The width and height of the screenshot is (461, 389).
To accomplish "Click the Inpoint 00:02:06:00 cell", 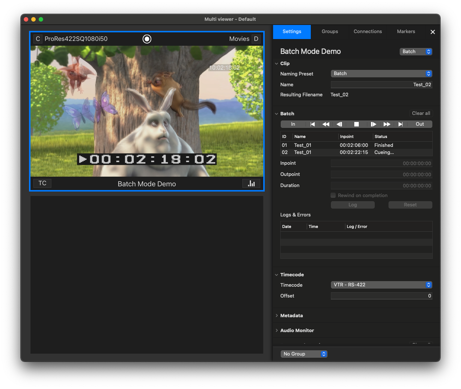I will click(354, 145).
